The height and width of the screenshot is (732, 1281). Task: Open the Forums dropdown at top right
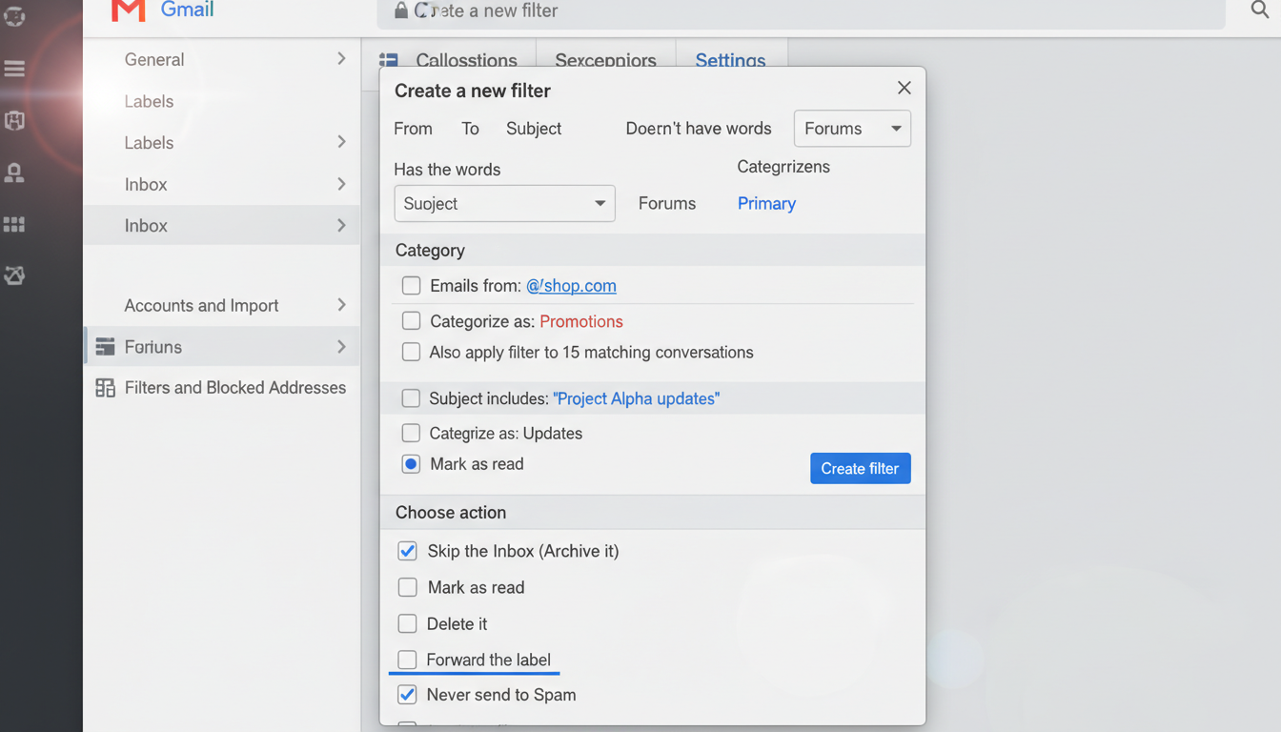(852, 129)
